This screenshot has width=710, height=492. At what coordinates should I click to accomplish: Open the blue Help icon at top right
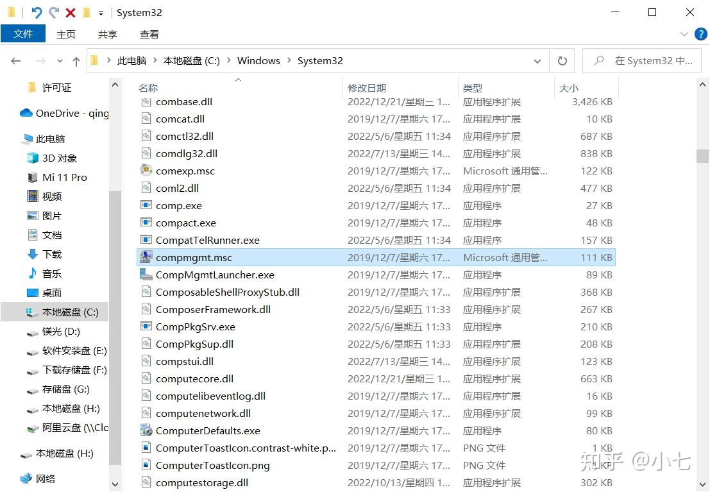click(x=701, y=34)
